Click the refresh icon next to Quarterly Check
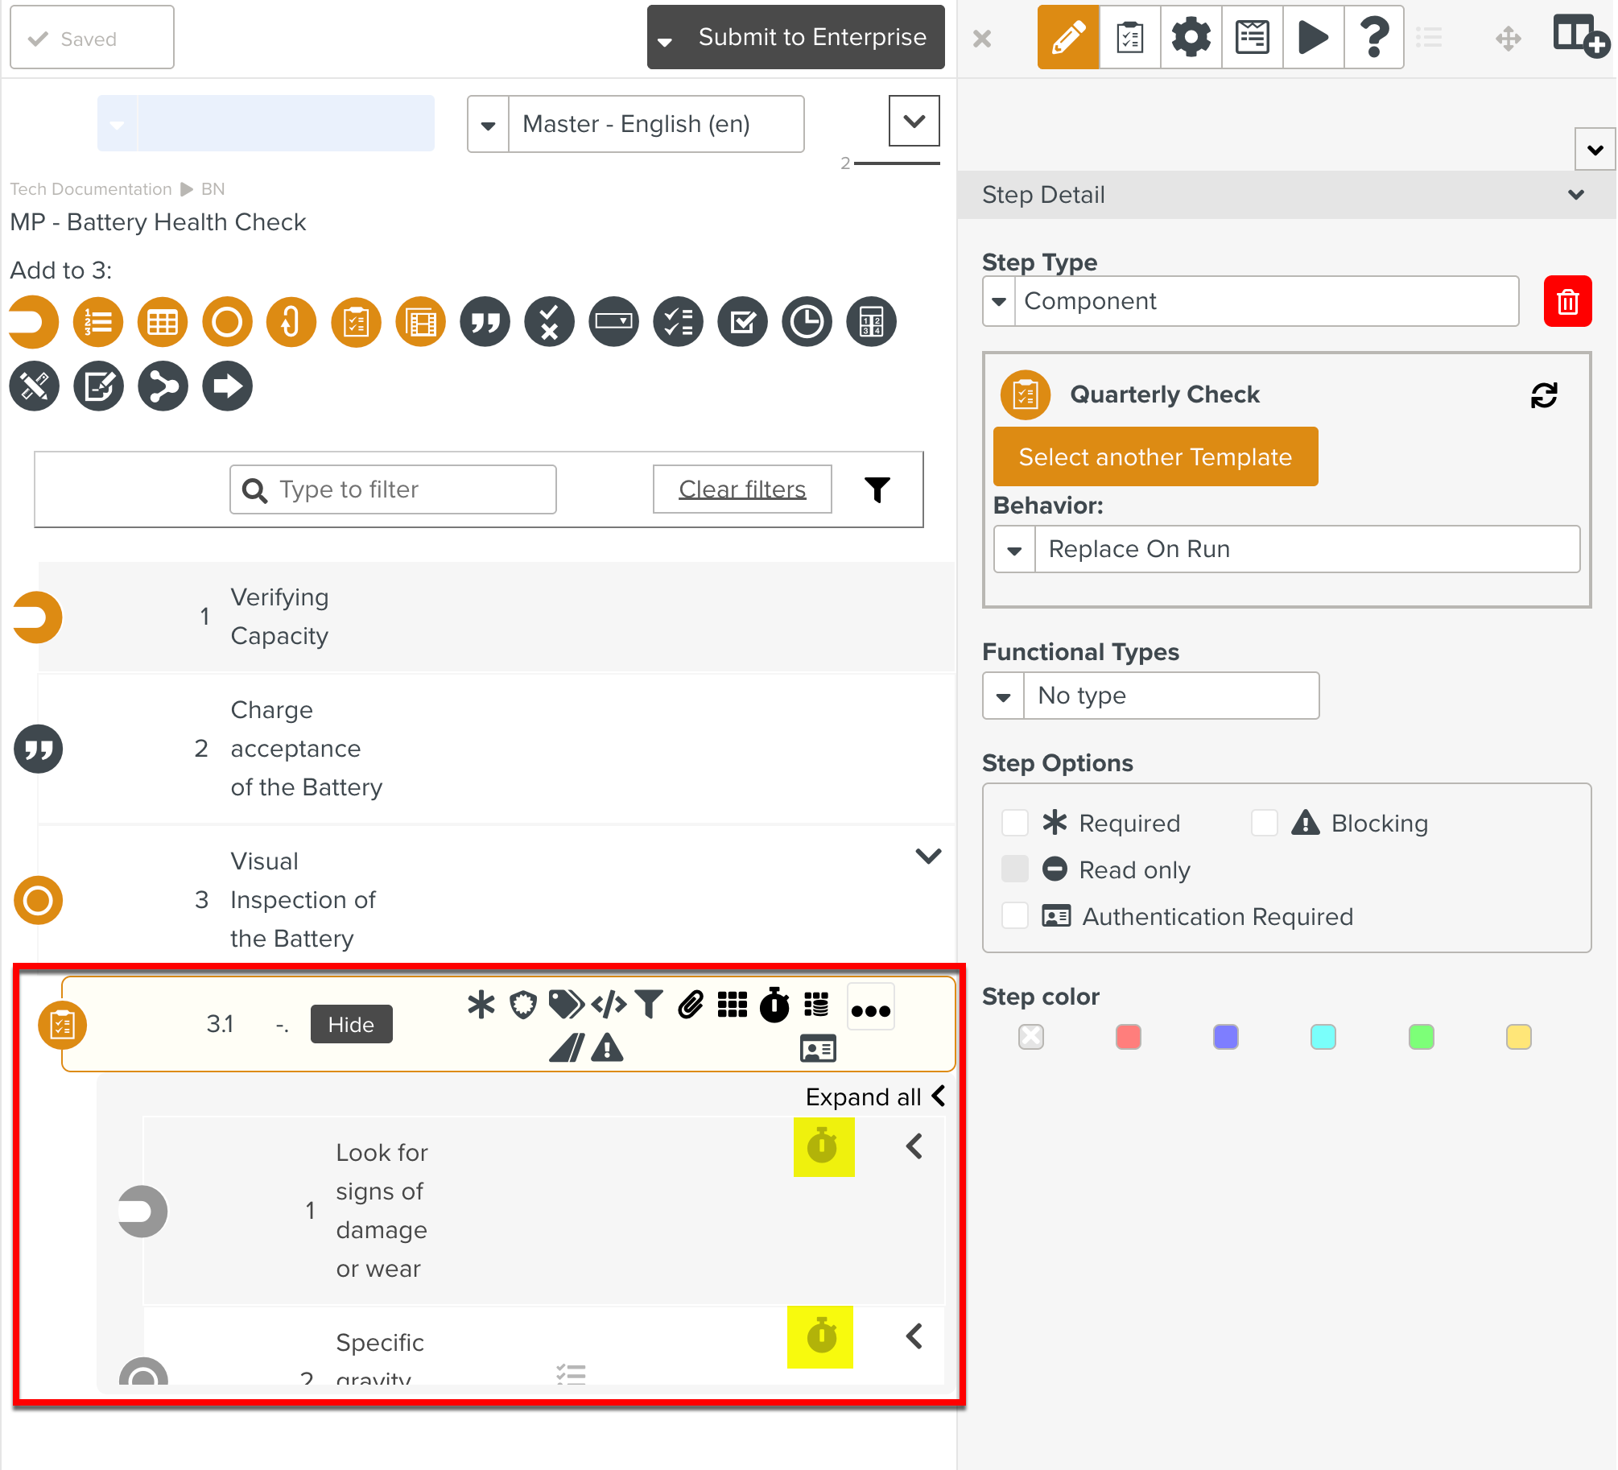 click(1543, 395)
